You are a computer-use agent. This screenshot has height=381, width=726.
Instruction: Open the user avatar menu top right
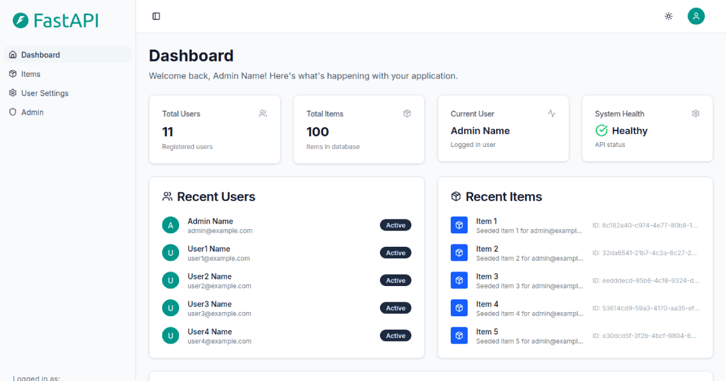[x=696, y=16]
